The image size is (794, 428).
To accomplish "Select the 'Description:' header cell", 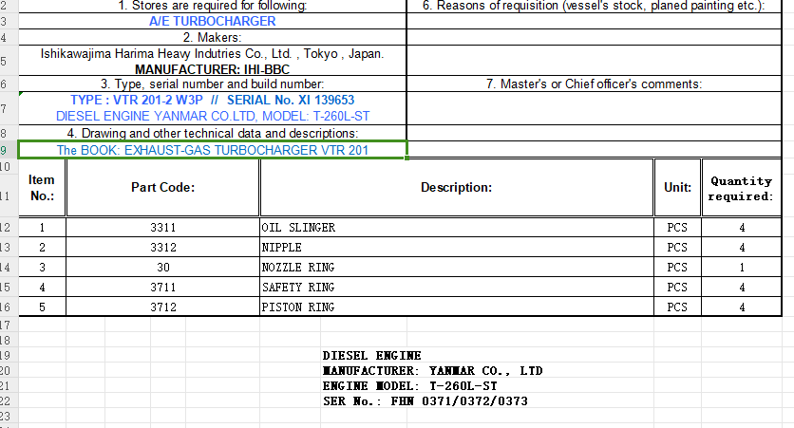I will 456,188.
